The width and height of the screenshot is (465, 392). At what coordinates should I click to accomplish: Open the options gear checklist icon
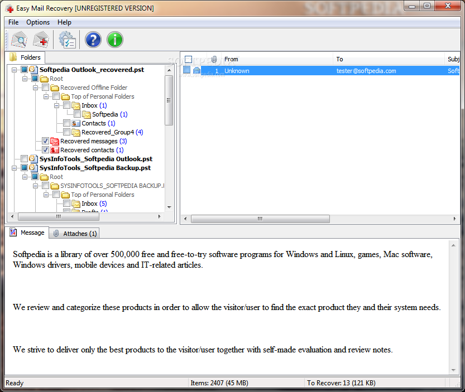click(68, 40)
